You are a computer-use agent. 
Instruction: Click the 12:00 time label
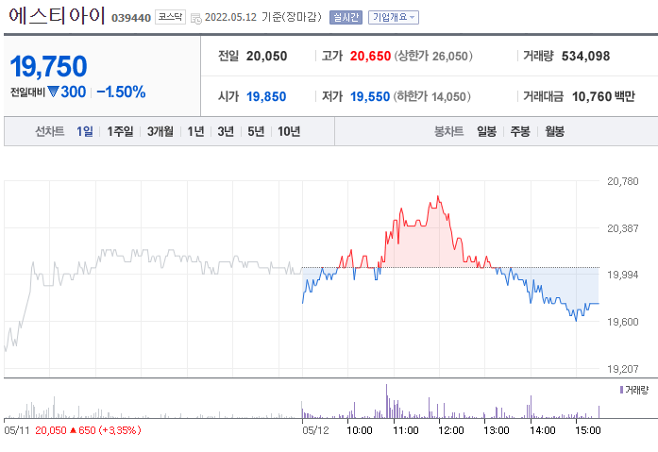click(x=451, y=430)
